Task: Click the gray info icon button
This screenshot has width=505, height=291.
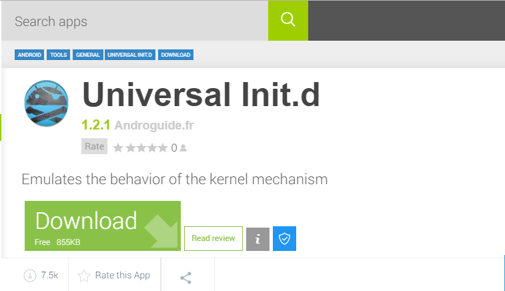Action: pyautogui.click(x=258, y=239)
